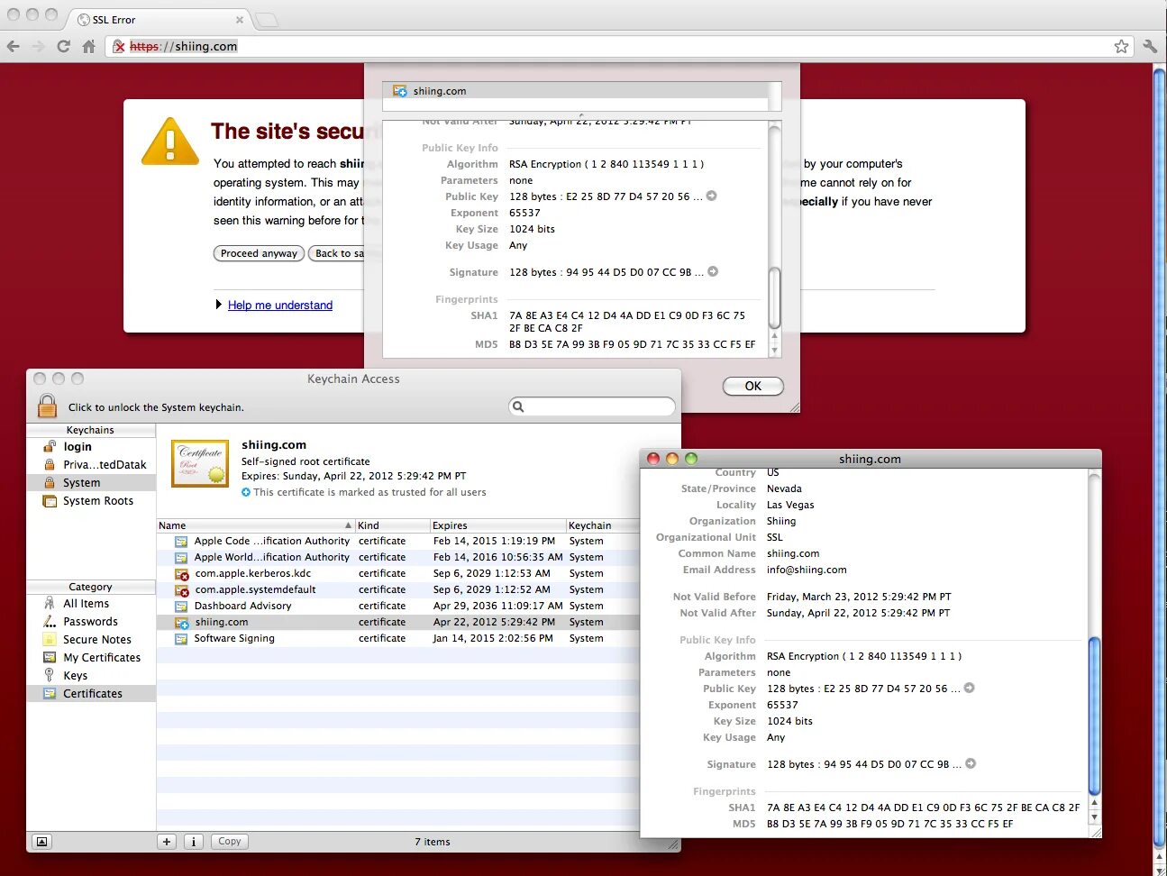Click the shiing.com window vertical scrollbar
This screenshot has height=876, width=1167.
coord(1094,716)
